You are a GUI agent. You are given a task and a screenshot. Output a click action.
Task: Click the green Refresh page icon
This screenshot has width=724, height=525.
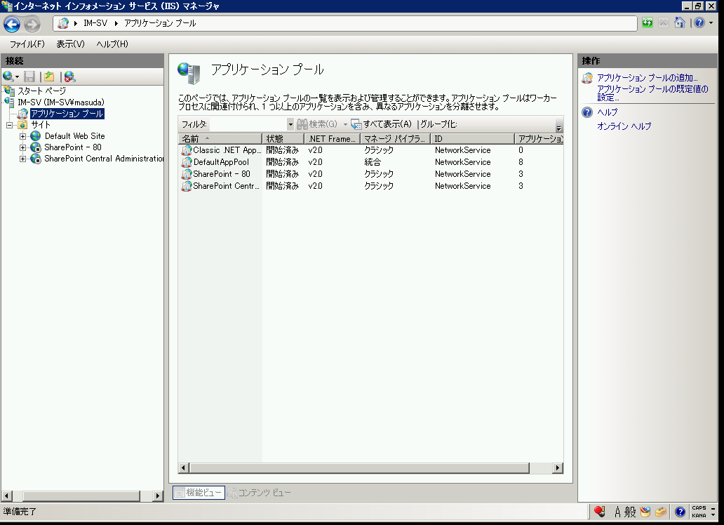tap(648, 23)
